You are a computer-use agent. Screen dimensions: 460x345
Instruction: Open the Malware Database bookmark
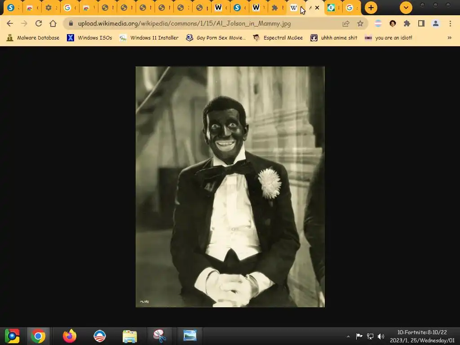33,38
